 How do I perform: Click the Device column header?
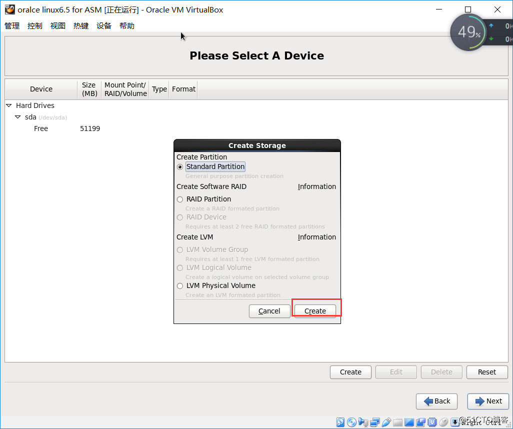pos(41,89)
